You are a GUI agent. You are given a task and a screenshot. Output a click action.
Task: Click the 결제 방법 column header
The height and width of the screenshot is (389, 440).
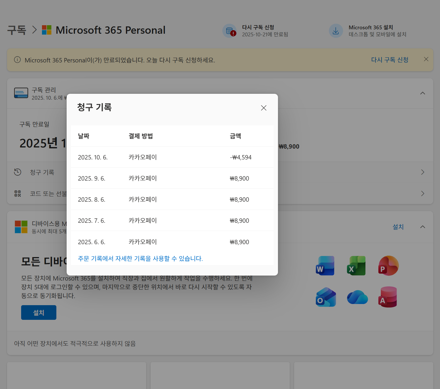141,136
